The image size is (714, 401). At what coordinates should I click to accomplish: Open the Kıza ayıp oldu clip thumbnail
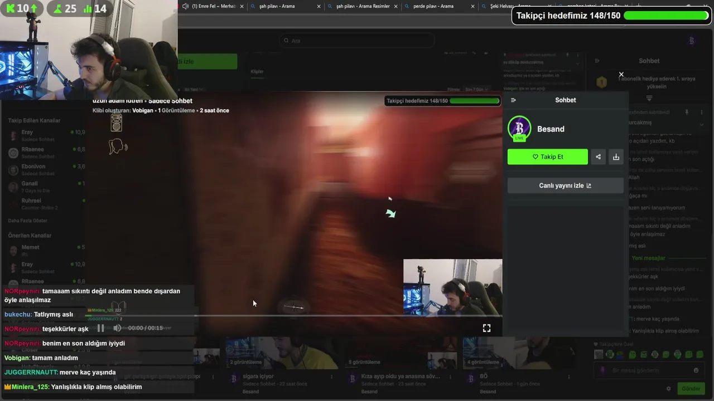pyautogui.click(x=401, y=353)
